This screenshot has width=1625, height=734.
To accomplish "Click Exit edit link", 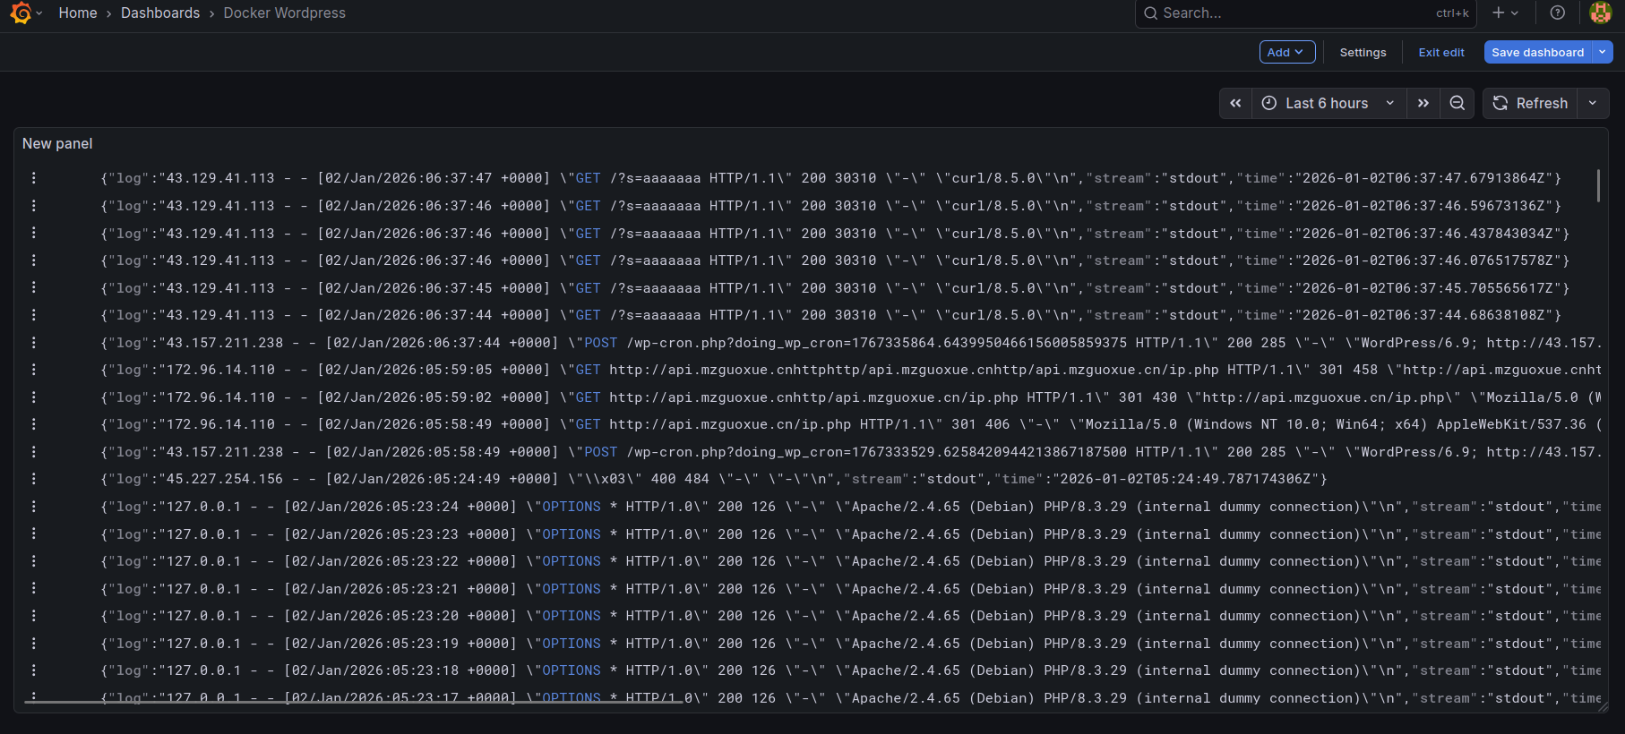I will (x=1440, y=52).
